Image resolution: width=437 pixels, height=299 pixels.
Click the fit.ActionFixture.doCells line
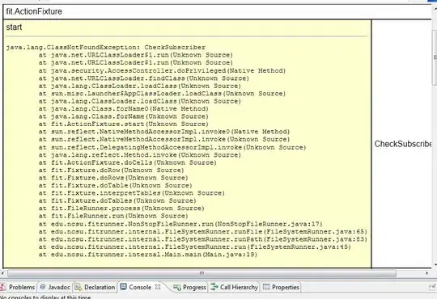127,162
